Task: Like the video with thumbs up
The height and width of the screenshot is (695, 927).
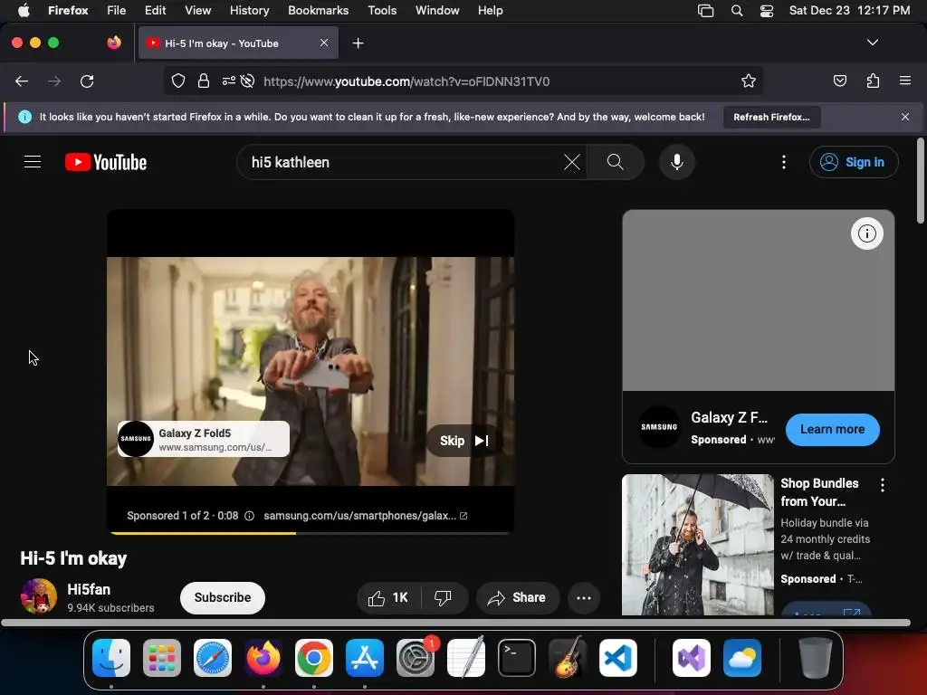Action: click(x=388, y=597)
